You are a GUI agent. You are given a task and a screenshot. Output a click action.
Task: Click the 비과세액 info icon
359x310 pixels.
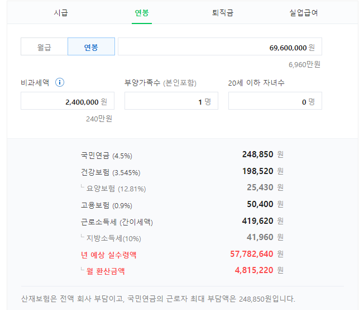60,82
